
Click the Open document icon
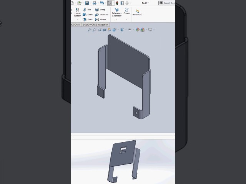pos(80,3)
